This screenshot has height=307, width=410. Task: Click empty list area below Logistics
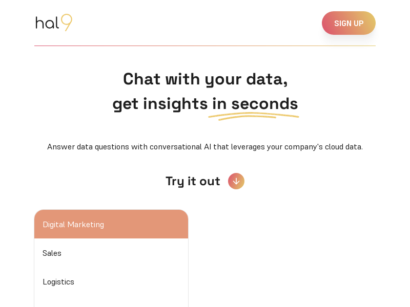click(x=111, y=301)
